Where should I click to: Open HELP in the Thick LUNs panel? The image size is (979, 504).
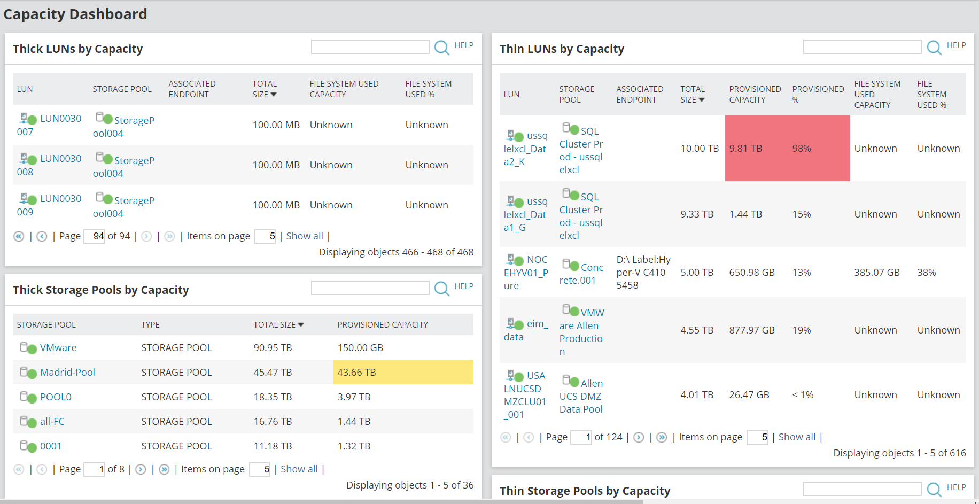pos(464,45)
